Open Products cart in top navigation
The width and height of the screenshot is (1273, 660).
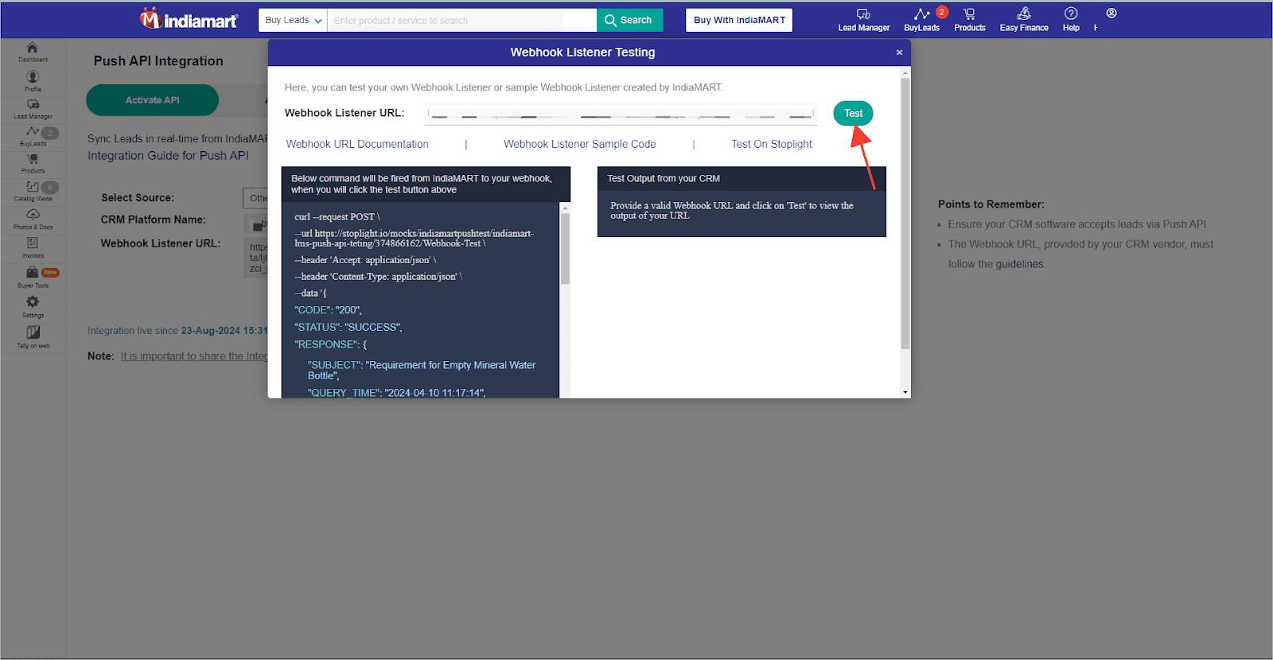pos(970,20)
